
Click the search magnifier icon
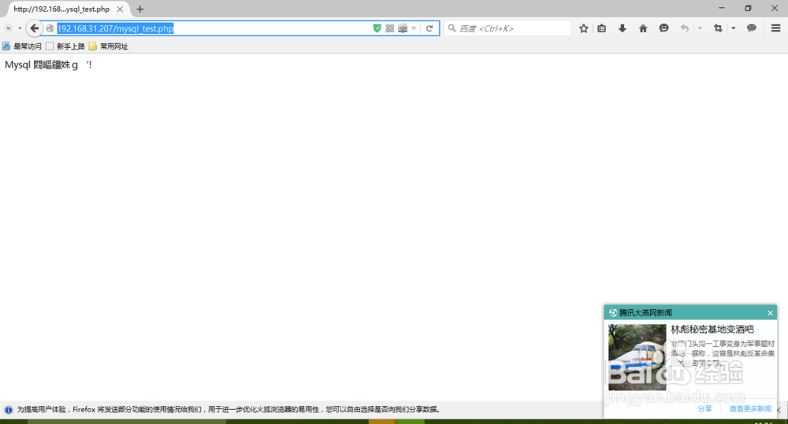(452, 28)
